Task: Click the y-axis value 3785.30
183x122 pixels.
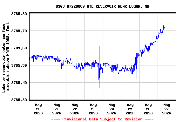Action: click(x=19, y=100)
